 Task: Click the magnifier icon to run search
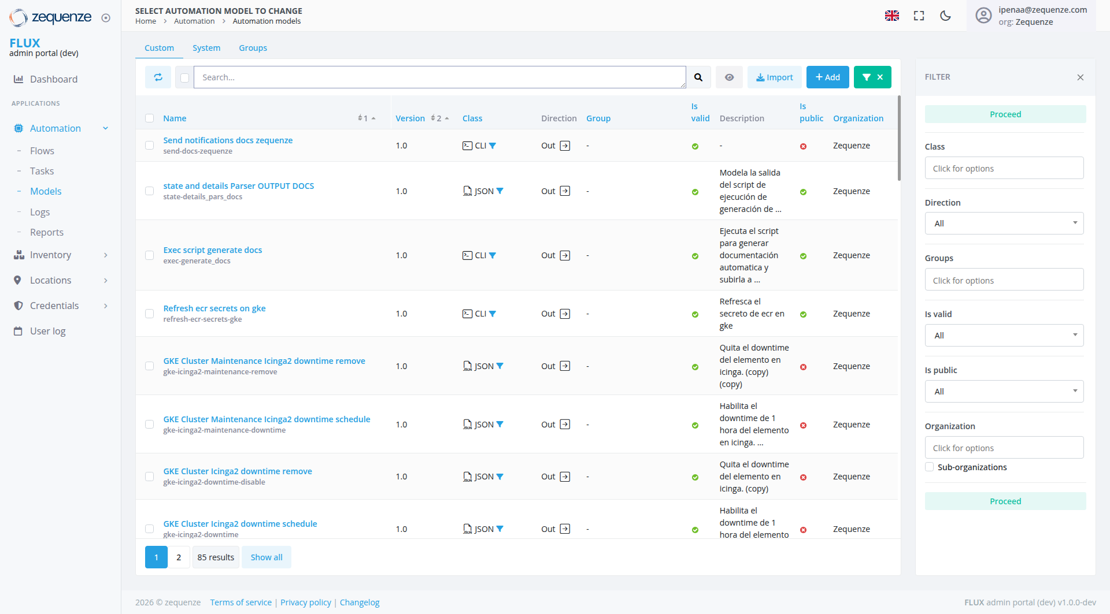699,77
